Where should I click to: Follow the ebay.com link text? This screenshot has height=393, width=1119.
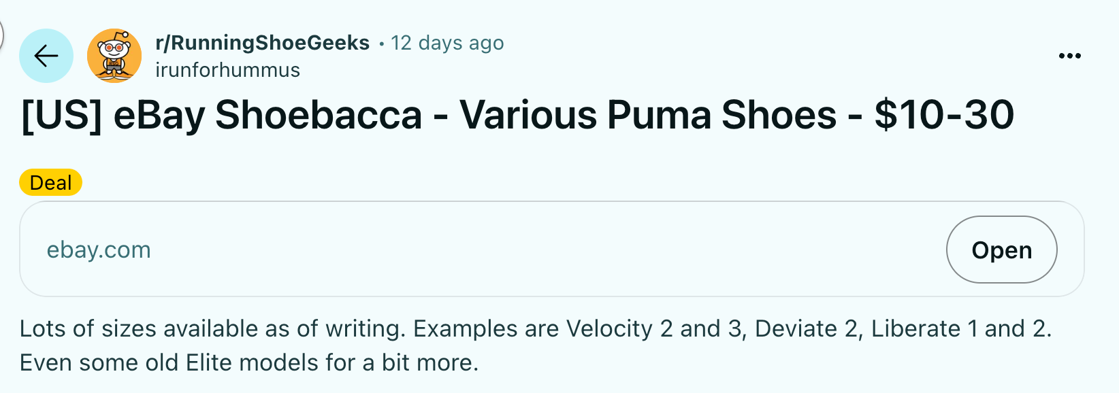tap(99, 250)
